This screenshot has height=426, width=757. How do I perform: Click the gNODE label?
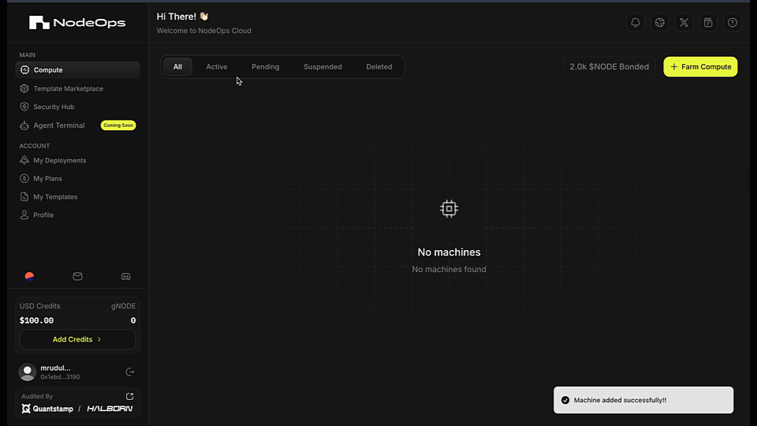click(124, 306)
